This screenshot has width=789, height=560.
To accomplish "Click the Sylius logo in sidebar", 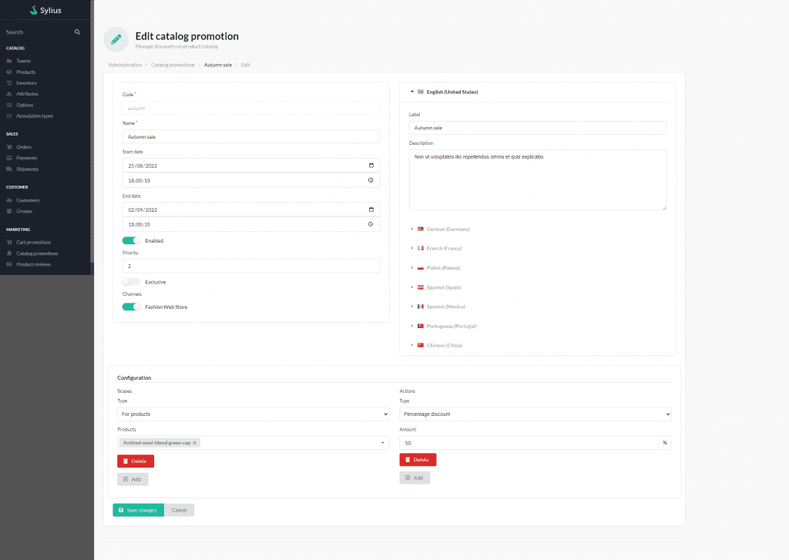I will 45,10.
